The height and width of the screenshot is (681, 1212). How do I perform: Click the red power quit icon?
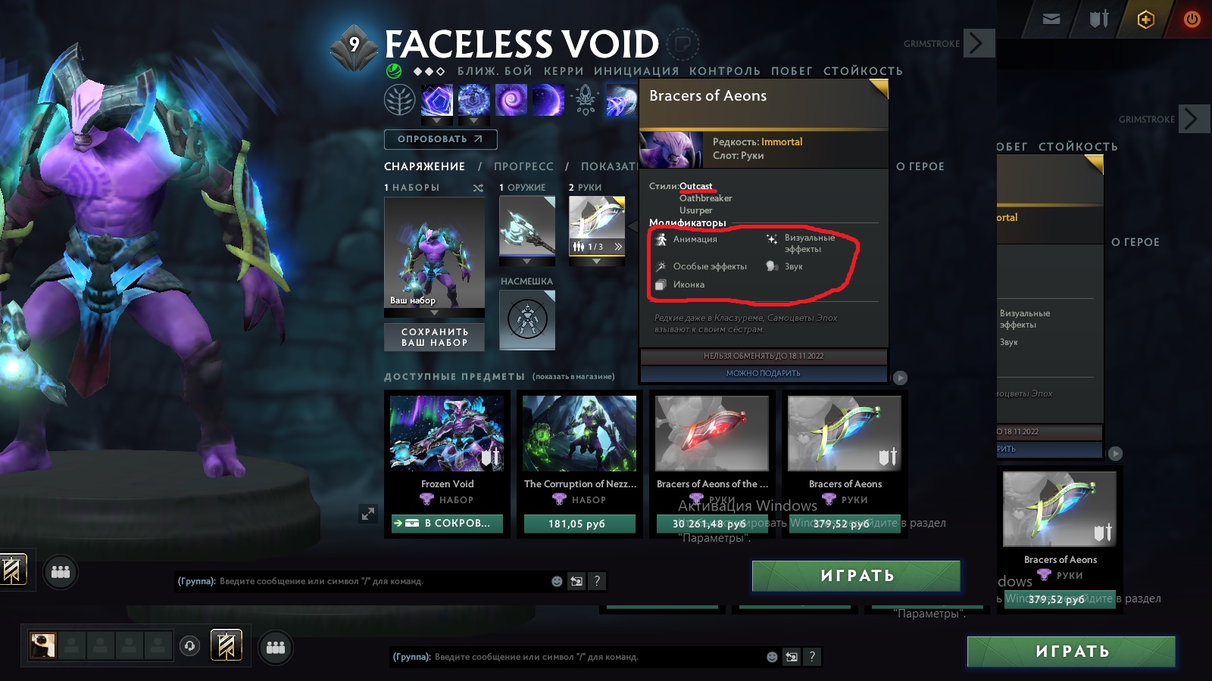pyautogui.click(x=1192, y=19)
